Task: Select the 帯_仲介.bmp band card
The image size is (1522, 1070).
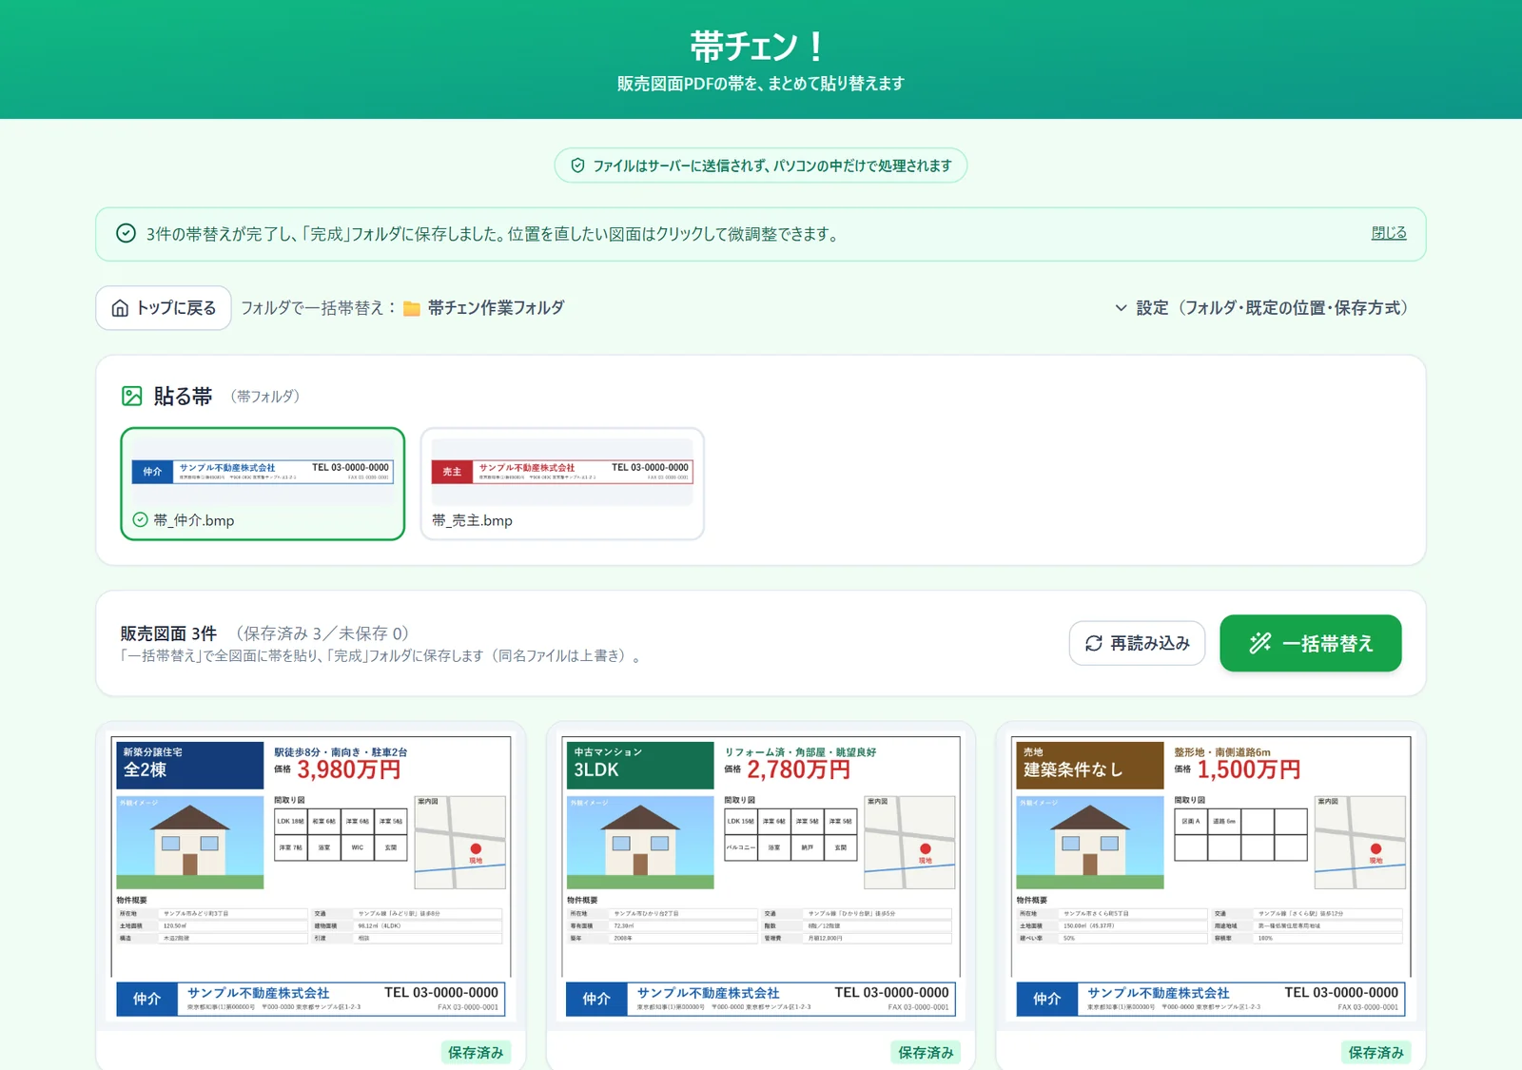Action: (263, 484)
